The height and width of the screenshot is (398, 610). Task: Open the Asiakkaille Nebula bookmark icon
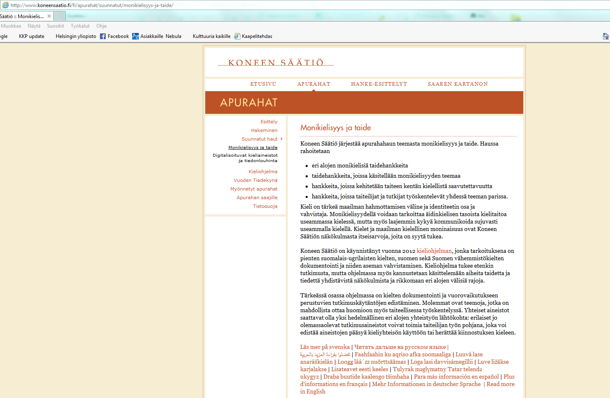point(135,36)
